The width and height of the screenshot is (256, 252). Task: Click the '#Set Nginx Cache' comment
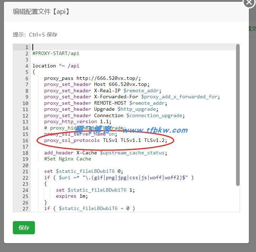(68, 159)
